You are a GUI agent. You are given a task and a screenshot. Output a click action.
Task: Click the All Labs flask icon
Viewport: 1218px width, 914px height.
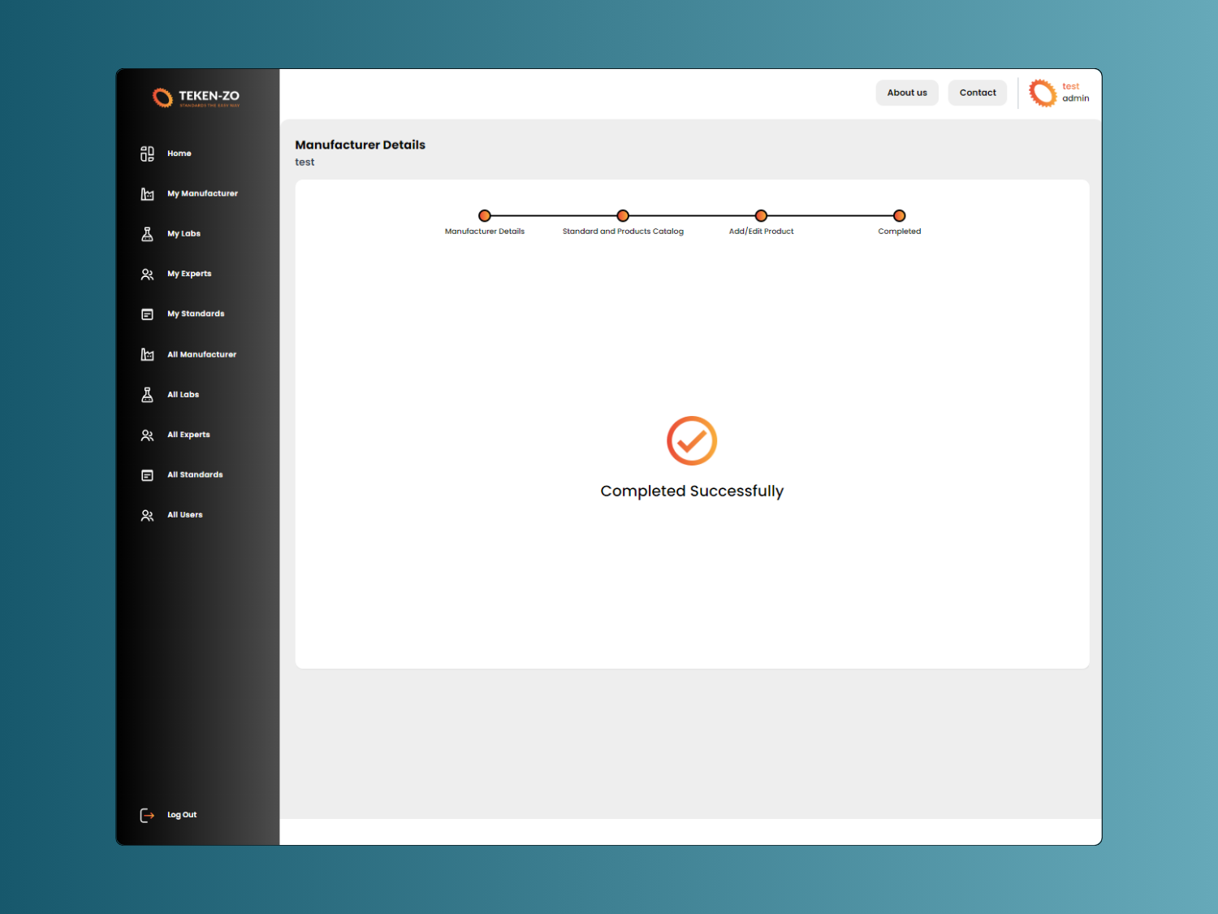pos(147,395)
